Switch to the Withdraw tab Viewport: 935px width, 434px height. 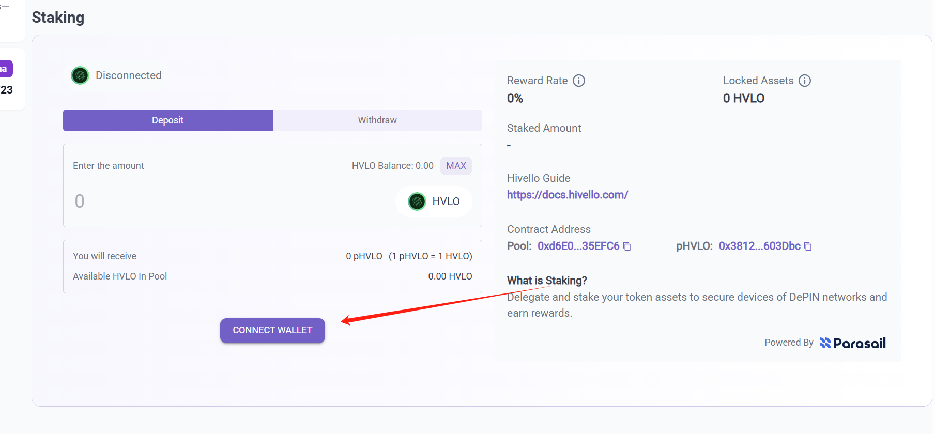click(377, 120)
